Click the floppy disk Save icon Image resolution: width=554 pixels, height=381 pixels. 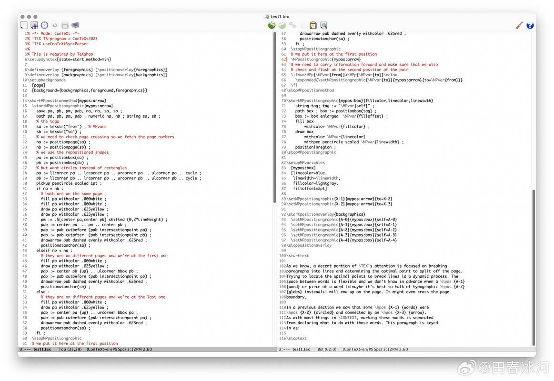tap(65, 25)
